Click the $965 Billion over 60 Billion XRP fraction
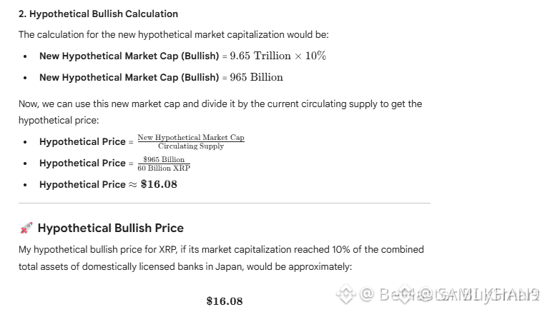The height and width of the screenshot is (312, 545). click(x=164, y=163)
